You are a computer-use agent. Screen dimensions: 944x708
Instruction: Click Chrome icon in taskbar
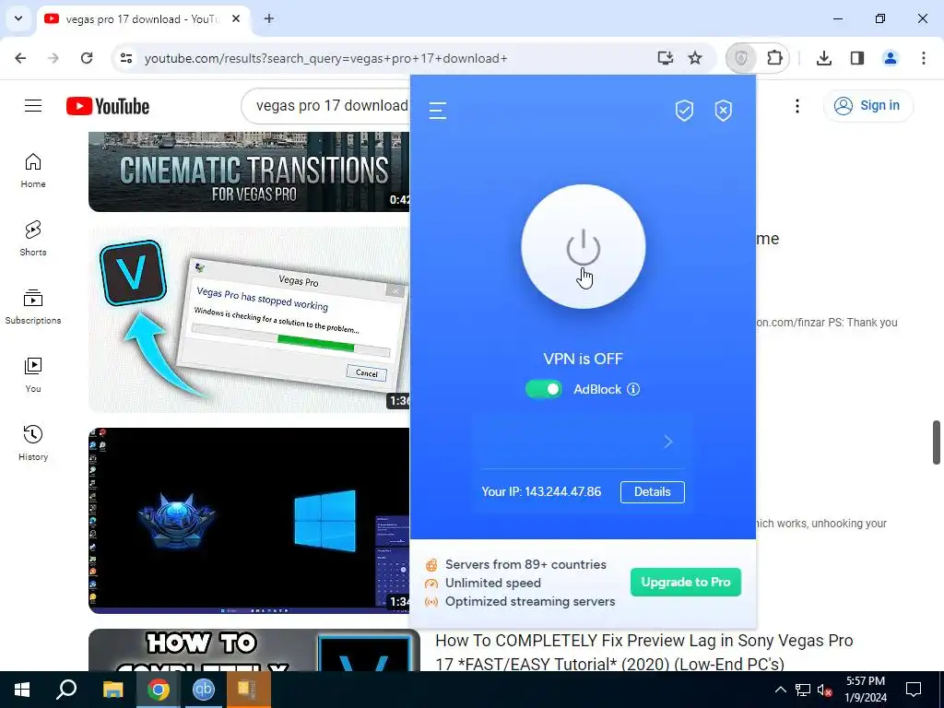tap(159, 690)
